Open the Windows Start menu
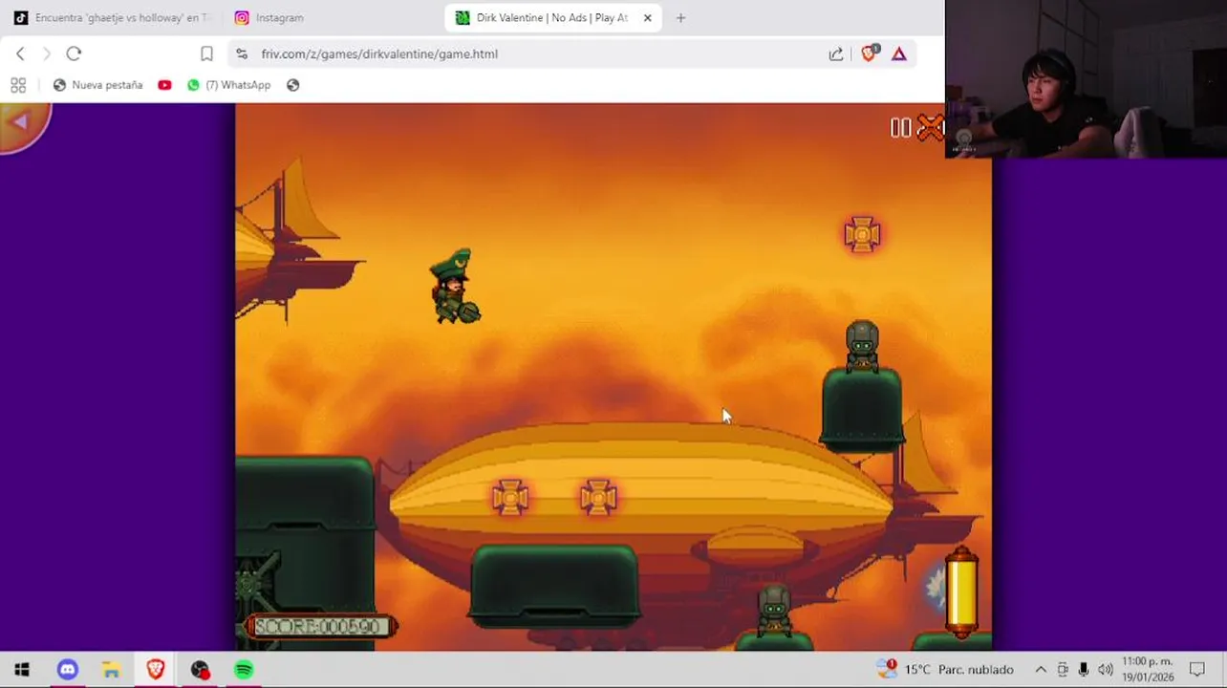 21,670
